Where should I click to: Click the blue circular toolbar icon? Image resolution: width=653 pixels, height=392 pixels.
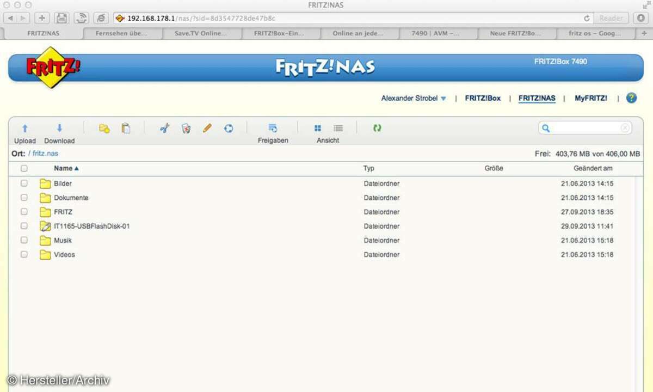click(229, 128)
